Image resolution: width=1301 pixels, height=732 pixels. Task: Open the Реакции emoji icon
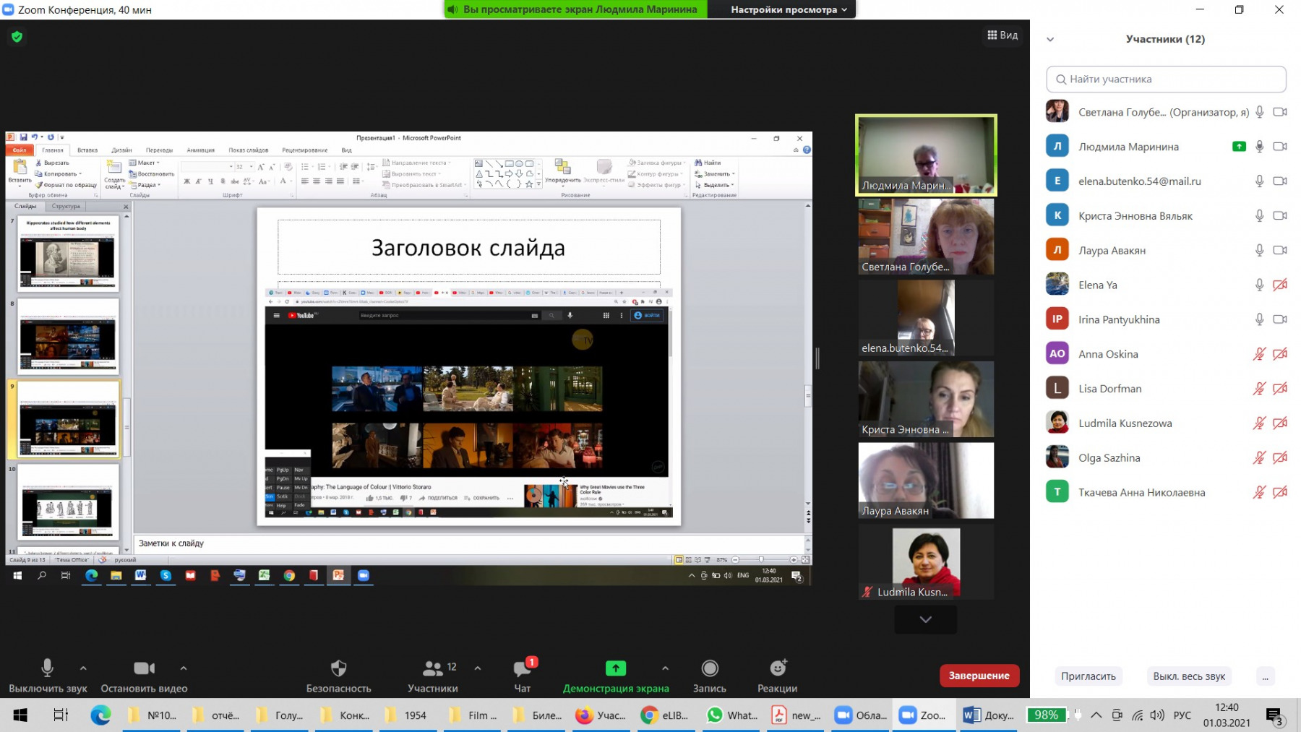777,668
